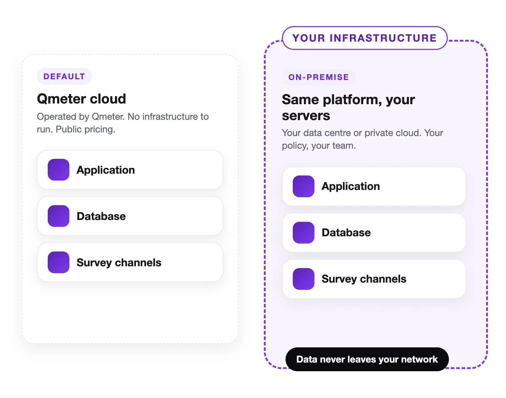This screenshot has height=398, width=506.
Task: Click the 'Qmeter cloud' heading
Action: point(82,99)
